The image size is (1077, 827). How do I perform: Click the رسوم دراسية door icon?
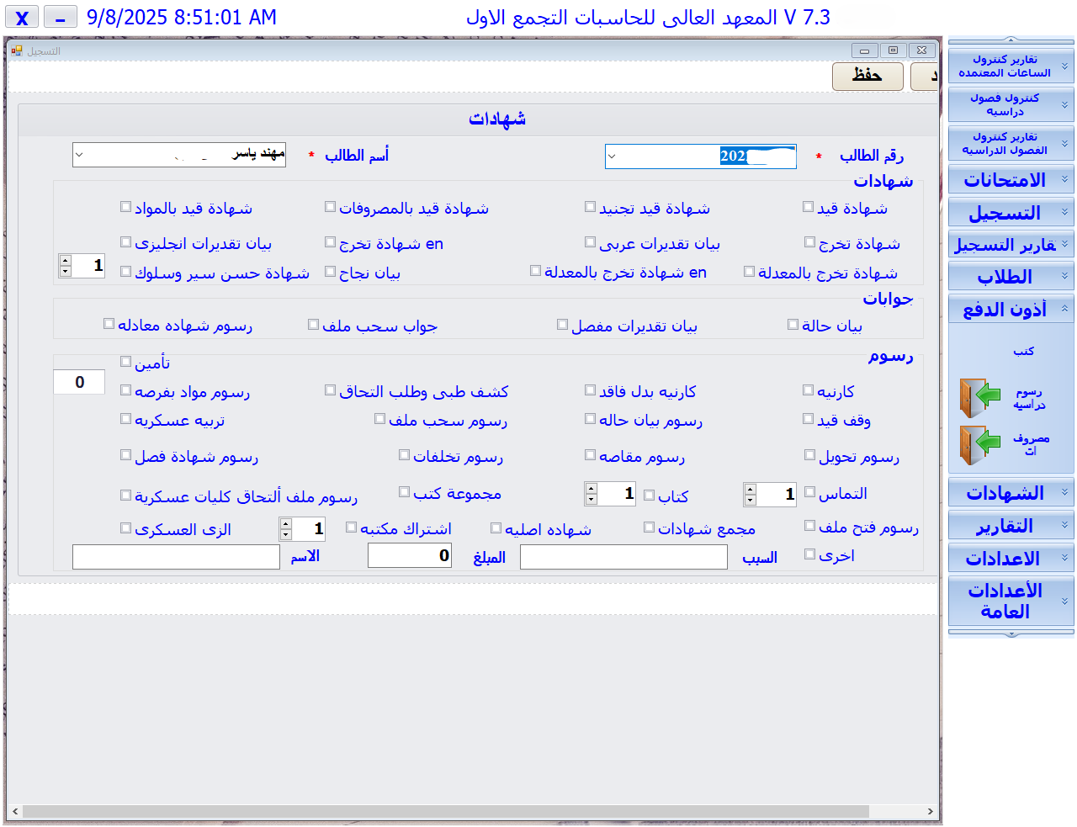pyautogui.click(x=979, y=397)
